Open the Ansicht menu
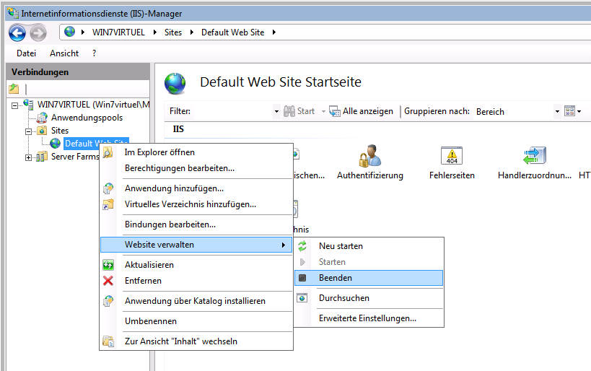 pos(64,53)
